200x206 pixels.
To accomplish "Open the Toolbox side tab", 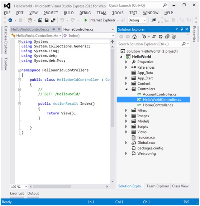I will [5, 64].
